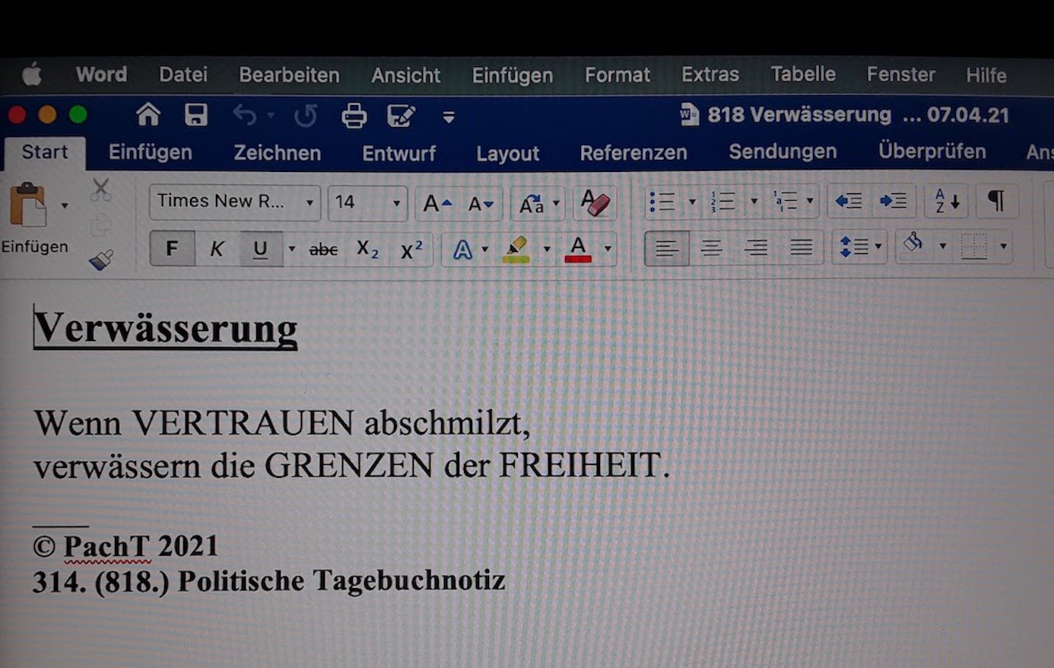Click the Verwässerung heading in the document
This screenshot has height=668, width=1054.
pos(165,329)
